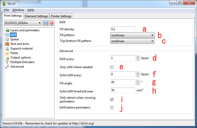Click the Skirt and brim icon

tap(7, 44)
